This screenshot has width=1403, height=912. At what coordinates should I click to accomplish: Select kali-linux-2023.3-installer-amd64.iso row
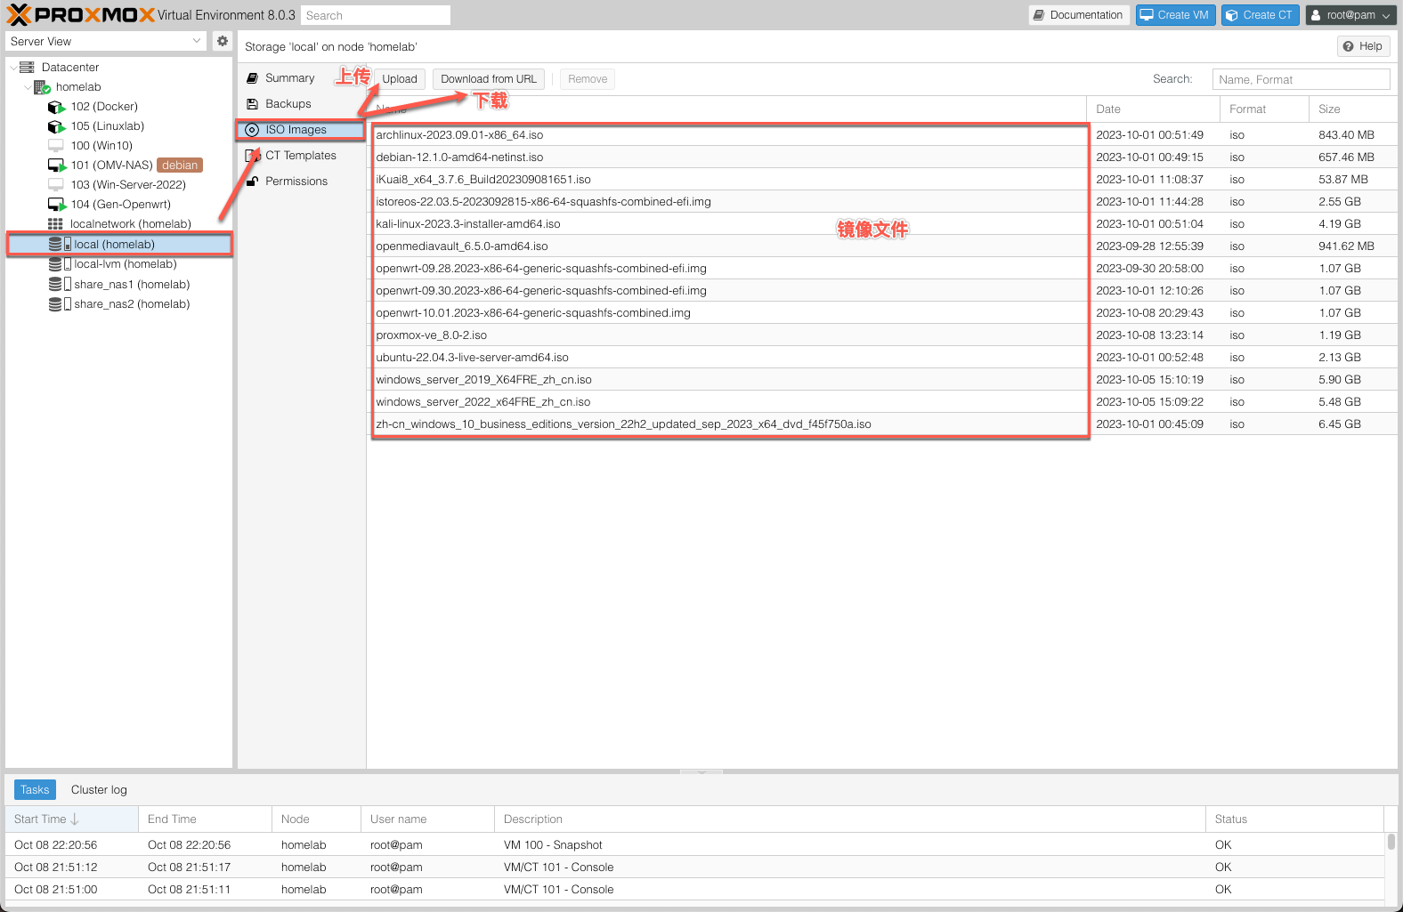click(x=882, y=224)
